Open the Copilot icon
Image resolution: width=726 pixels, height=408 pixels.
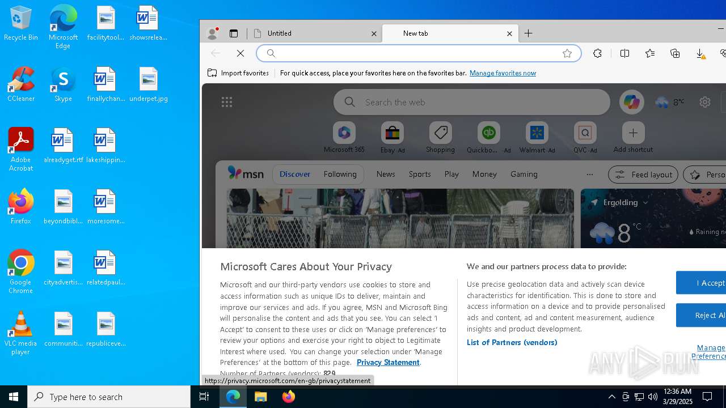pos(632,102)
